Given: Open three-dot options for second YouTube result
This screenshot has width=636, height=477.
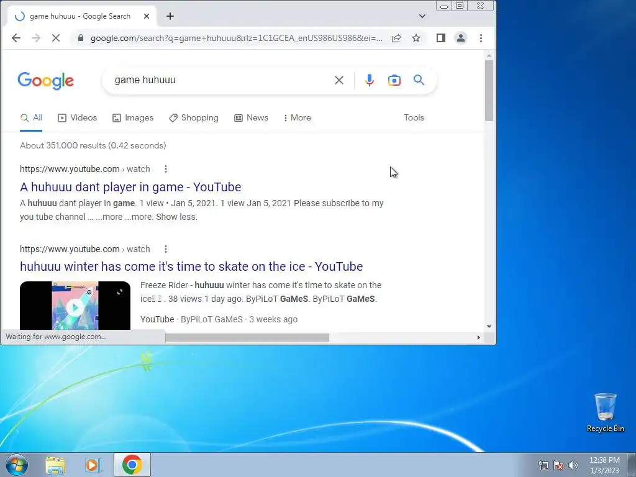Looking at the screenshot, I should pyautogui.click(x=165, y=249).
